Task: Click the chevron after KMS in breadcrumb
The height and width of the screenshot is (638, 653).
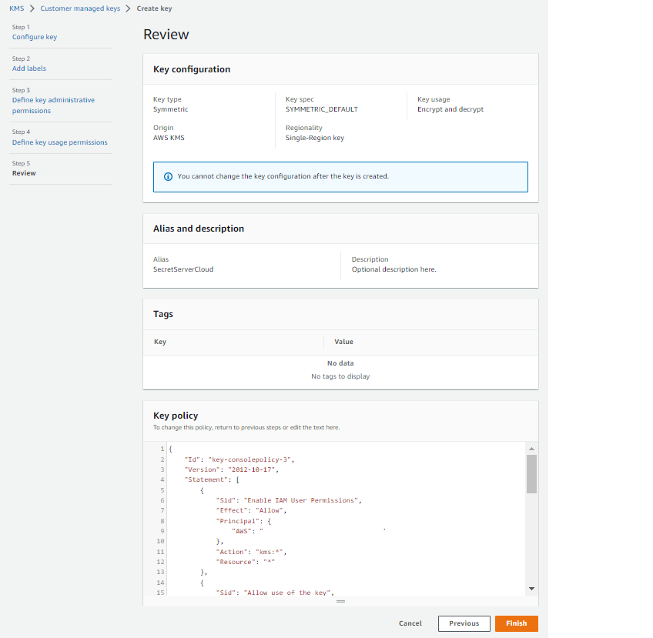Action: [x=32, y=8]
